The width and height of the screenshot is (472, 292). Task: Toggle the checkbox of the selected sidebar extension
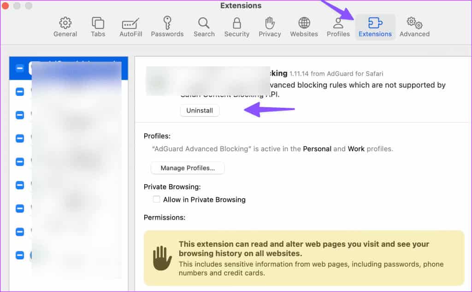(20, 68)
